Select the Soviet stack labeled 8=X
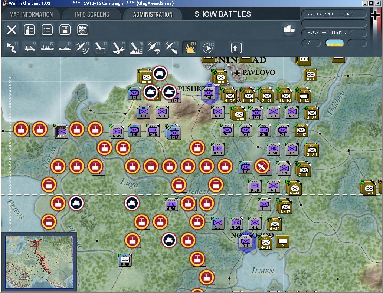This screenshot has width=383, height=293. click(x=220, y=77)
